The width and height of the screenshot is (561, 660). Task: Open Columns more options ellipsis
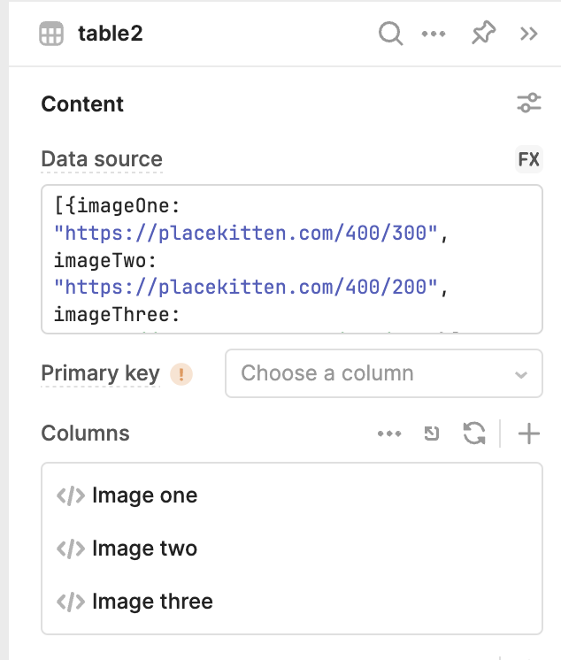pyautogui.click(x=389, y=434)
